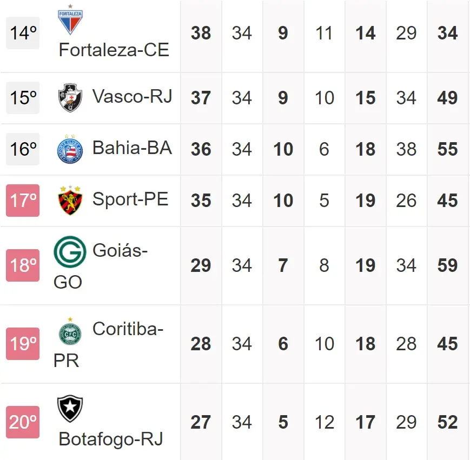The image size is (470, 460).
Task: Click the red 18º relegation badge
Action: point(23,265)
